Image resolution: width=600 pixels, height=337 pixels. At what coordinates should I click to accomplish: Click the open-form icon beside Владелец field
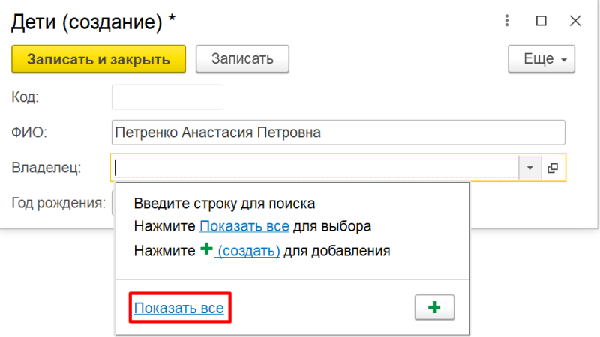553,168
